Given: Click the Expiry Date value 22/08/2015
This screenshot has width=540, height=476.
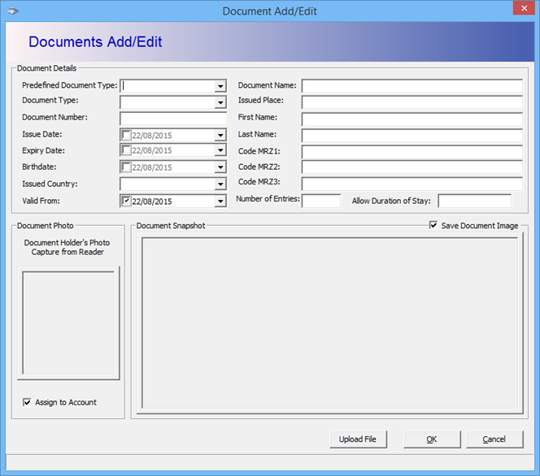Looking at the screenshot, I should tap(152, 150).
